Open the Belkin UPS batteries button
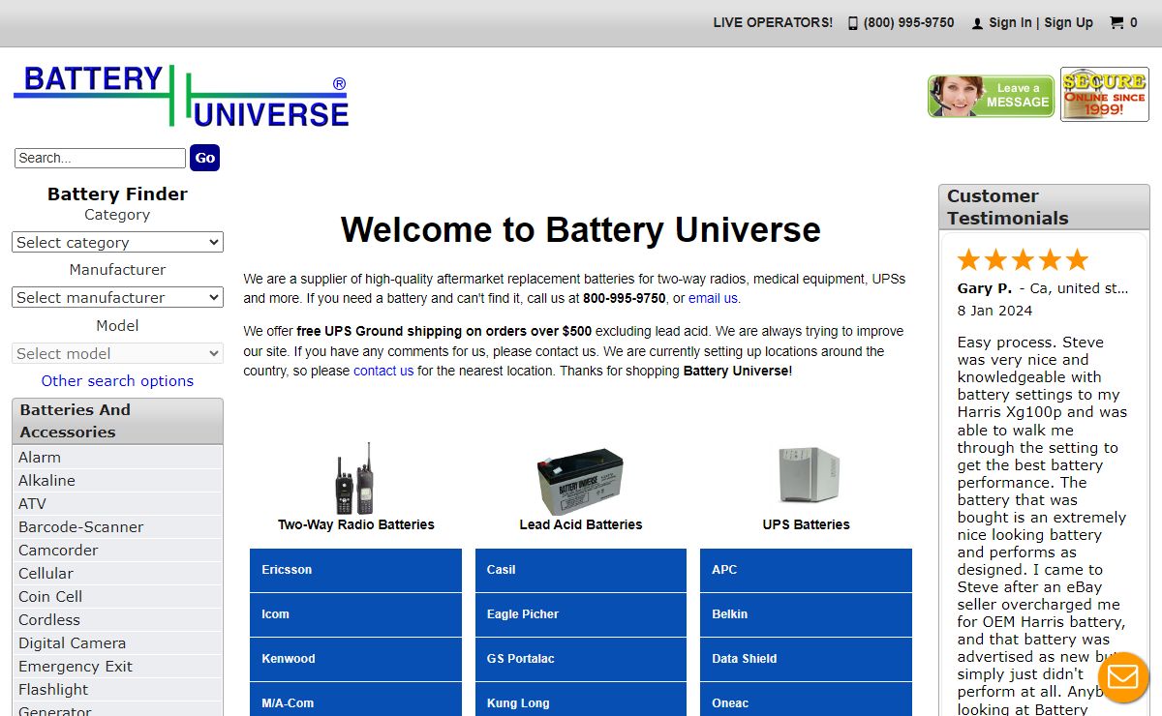Viewport: 1162px width, 716px height. pos(806,614)
